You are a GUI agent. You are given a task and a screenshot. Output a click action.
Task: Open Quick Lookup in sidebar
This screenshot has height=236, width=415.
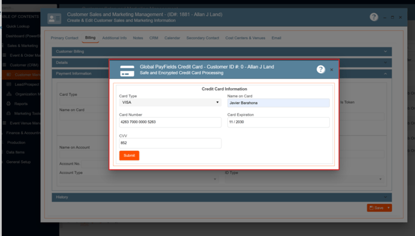coord(17,26)
